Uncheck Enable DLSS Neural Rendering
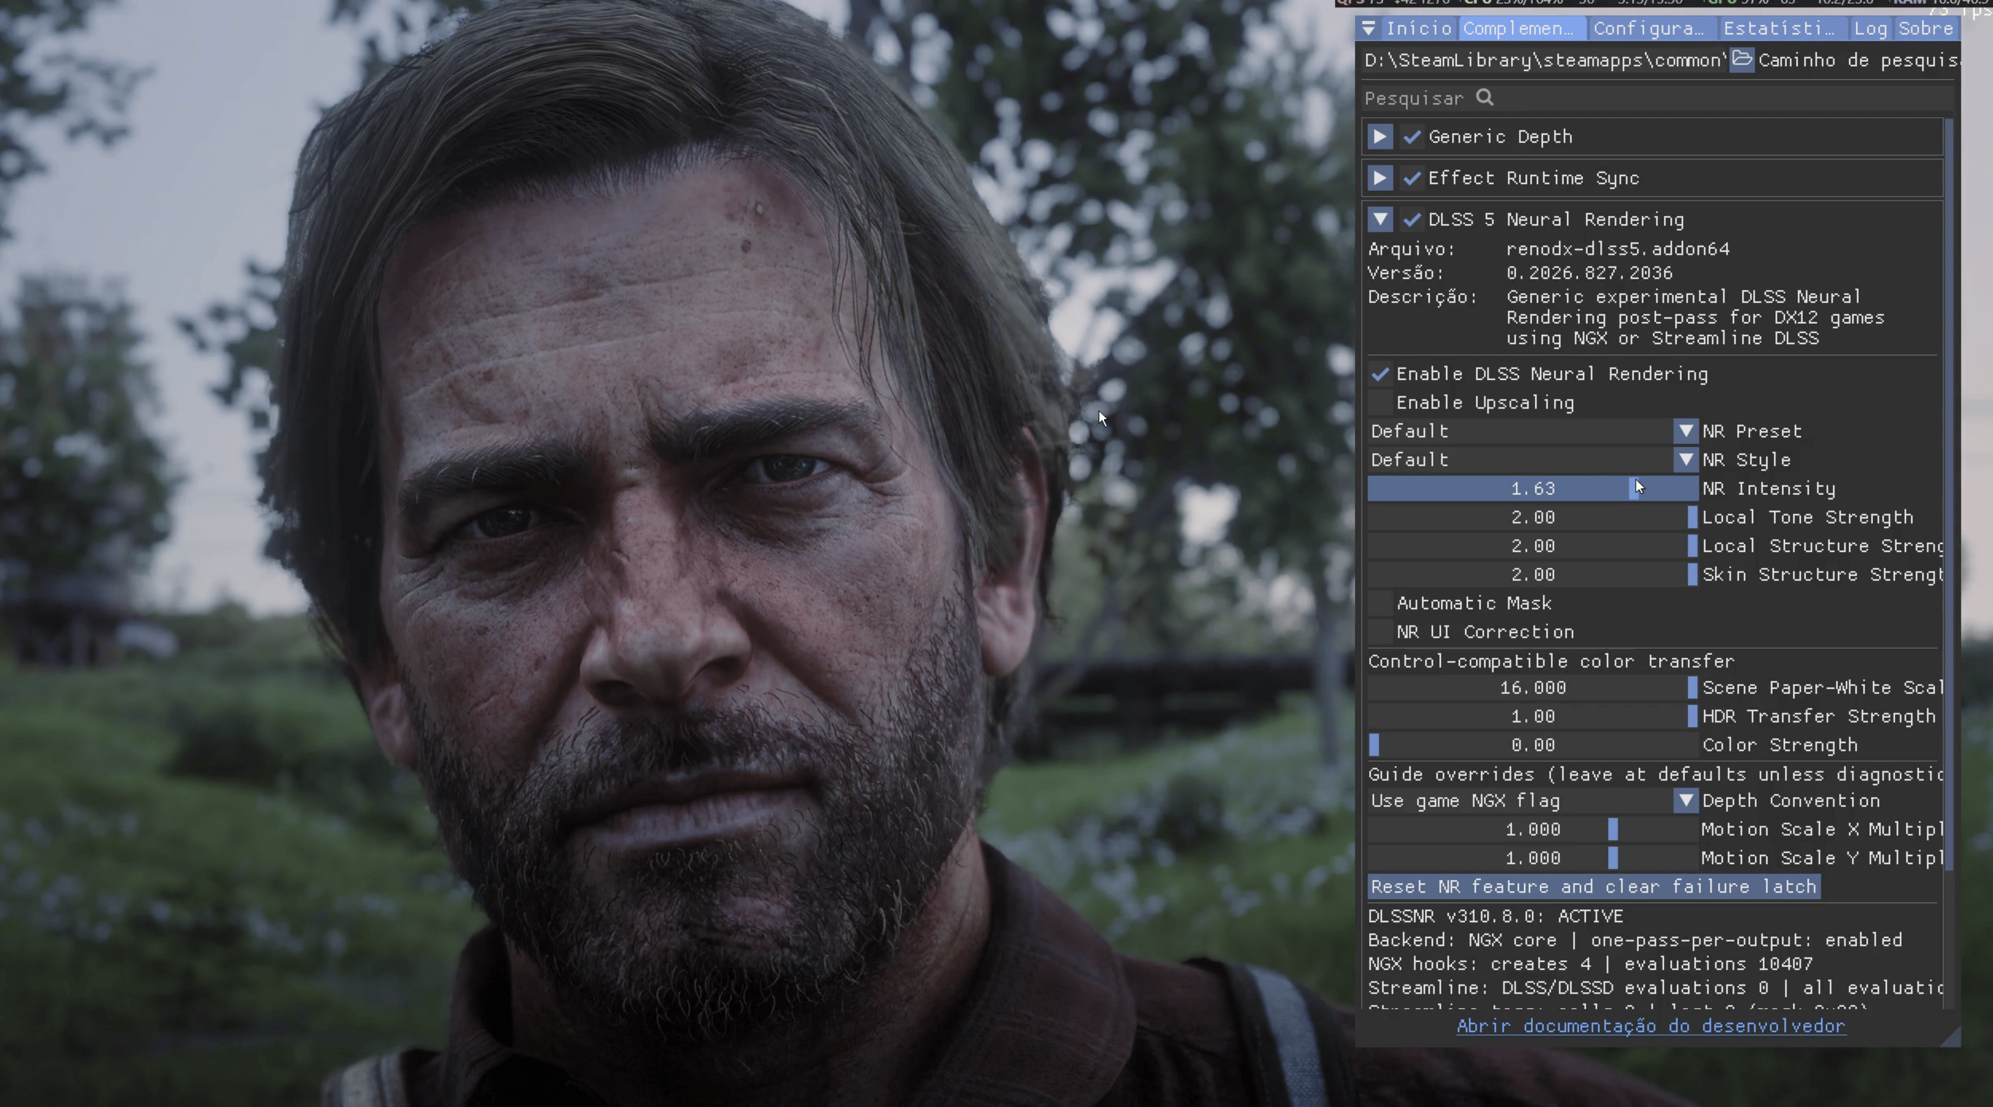This screenshot has height=1107, width=1993. pos(1380,374)
